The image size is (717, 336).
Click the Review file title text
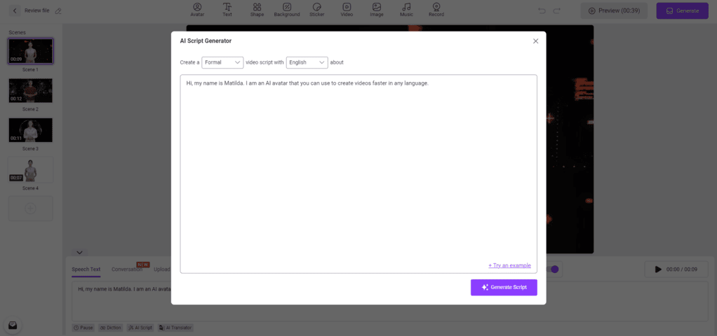tap(37, 10)
